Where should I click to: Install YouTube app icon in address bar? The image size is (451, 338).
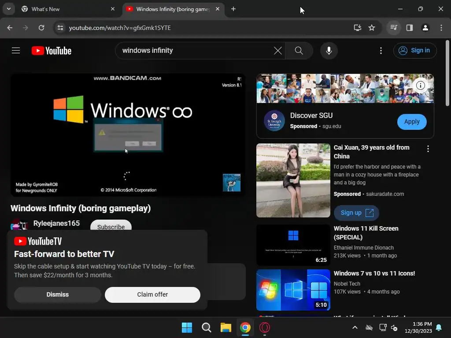(x=357, y=28)
